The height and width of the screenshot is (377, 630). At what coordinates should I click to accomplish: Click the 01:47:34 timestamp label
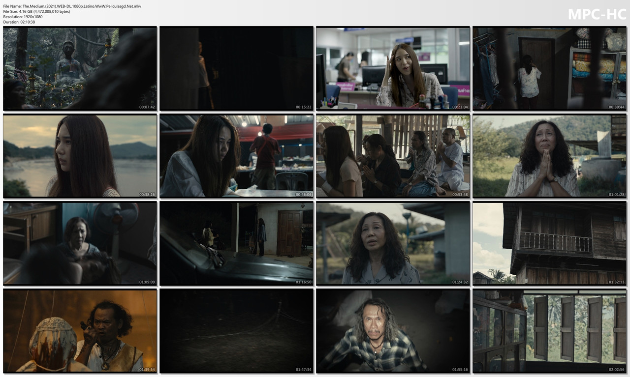[x=304, y=370]
